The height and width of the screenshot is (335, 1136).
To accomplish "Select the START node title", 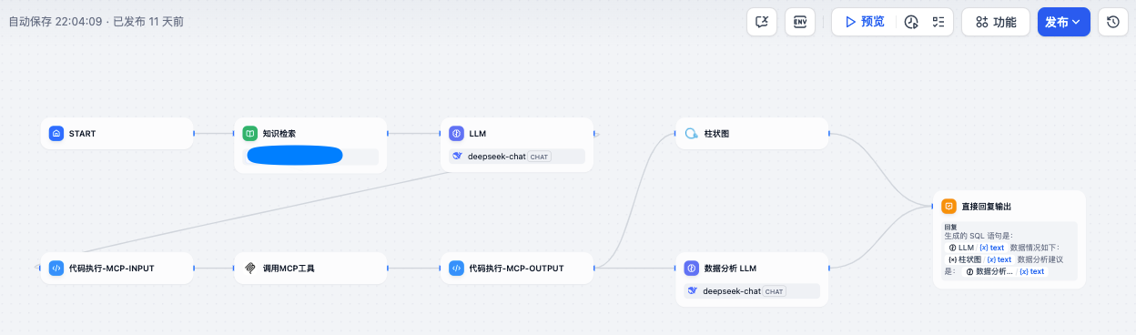I will click(x=82, y=133).
